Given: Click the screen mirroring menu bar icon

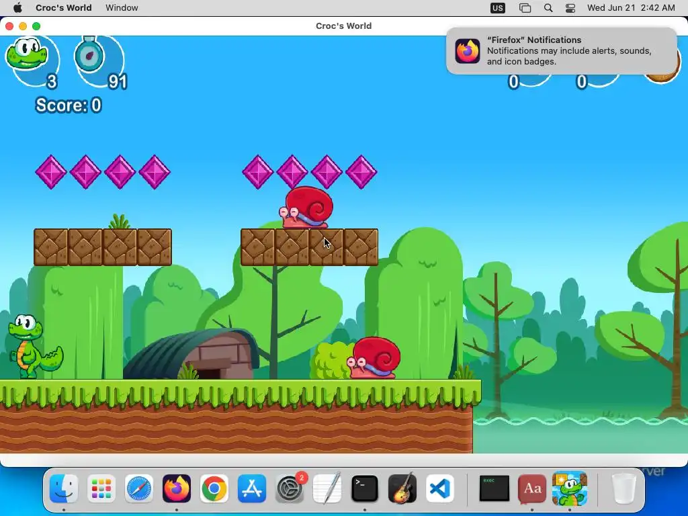Looking at the screenshot, I should pyautogui.click(x=525, y=8).
